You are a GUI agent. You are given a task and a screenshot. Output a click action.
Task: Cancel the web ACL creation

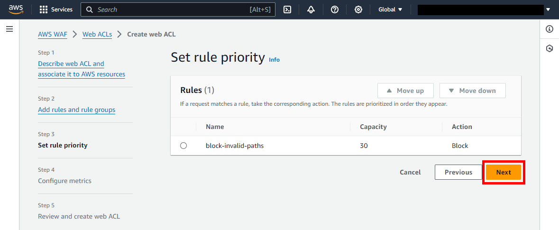pyautogui.click(x=410, y=172)
